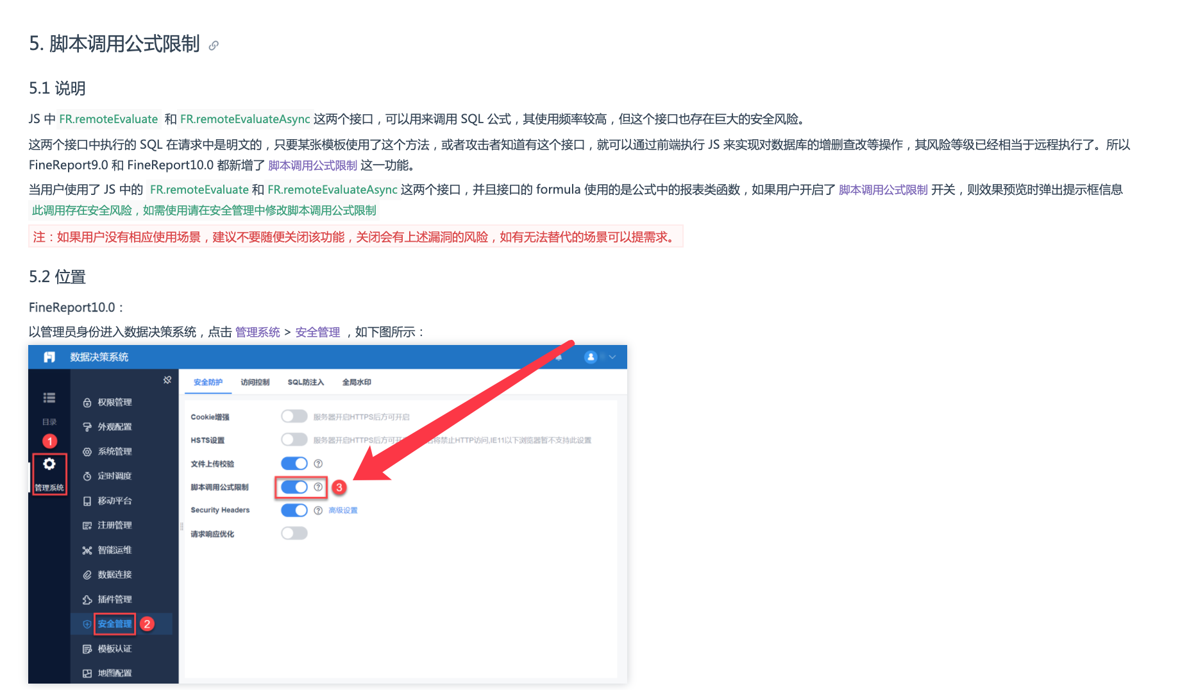Click the 5. 脚本调用公式限制 heading
This screenshot has height=690, width=1189.
tap(114, 44)
